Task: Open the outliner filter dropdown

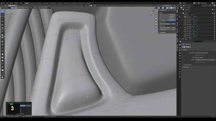Action: (x=211, y=6)
